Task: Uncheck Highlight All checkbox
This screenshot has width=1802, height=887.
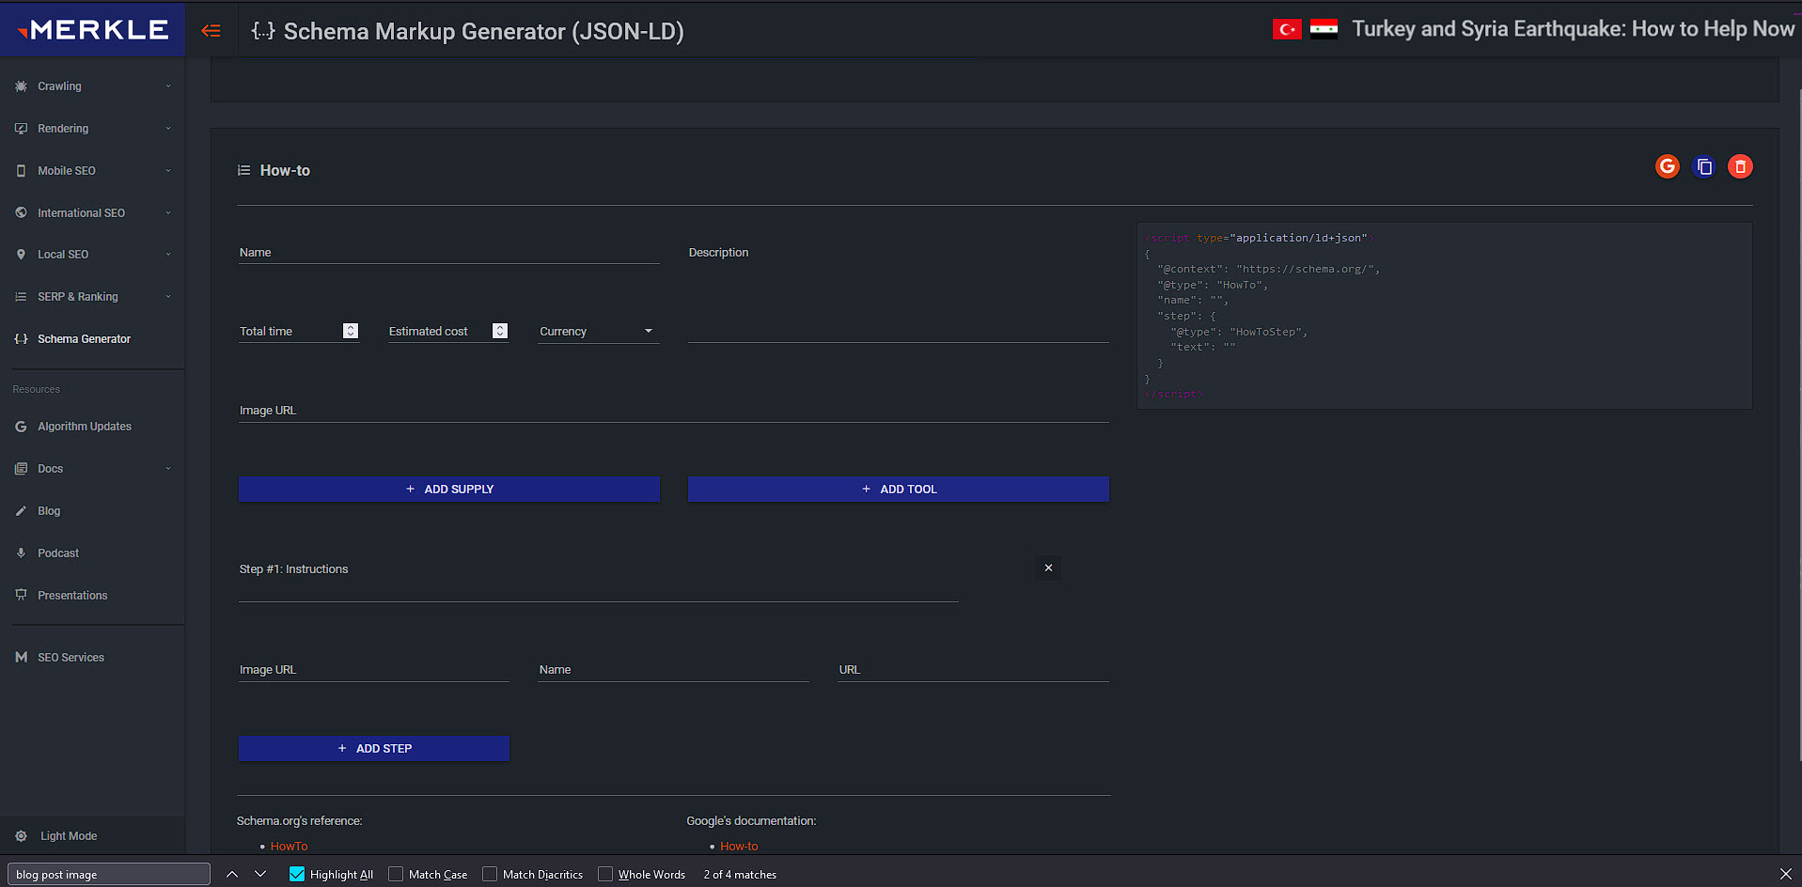Action: pos(297,874)
